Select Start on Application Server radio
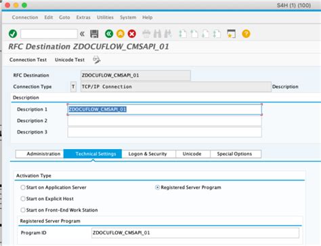The width and height of the screenshot is (321, 246). click(23, 187)
